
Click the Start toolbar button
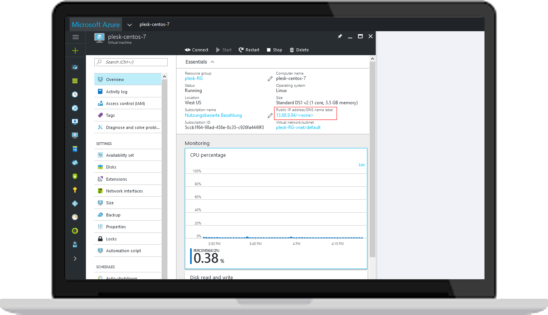pyautogui.click(x=224, y=50)
